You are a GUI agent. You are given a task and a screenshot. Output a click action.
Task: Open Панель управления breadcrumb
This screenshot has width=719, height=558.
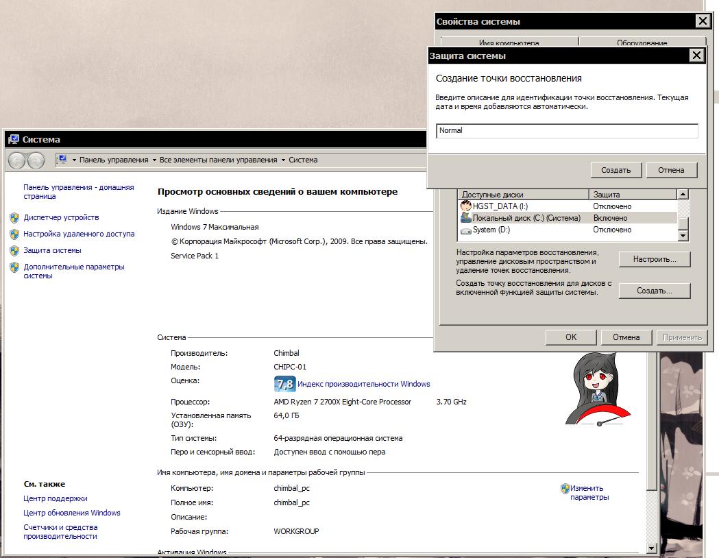(x=114, y=160)
